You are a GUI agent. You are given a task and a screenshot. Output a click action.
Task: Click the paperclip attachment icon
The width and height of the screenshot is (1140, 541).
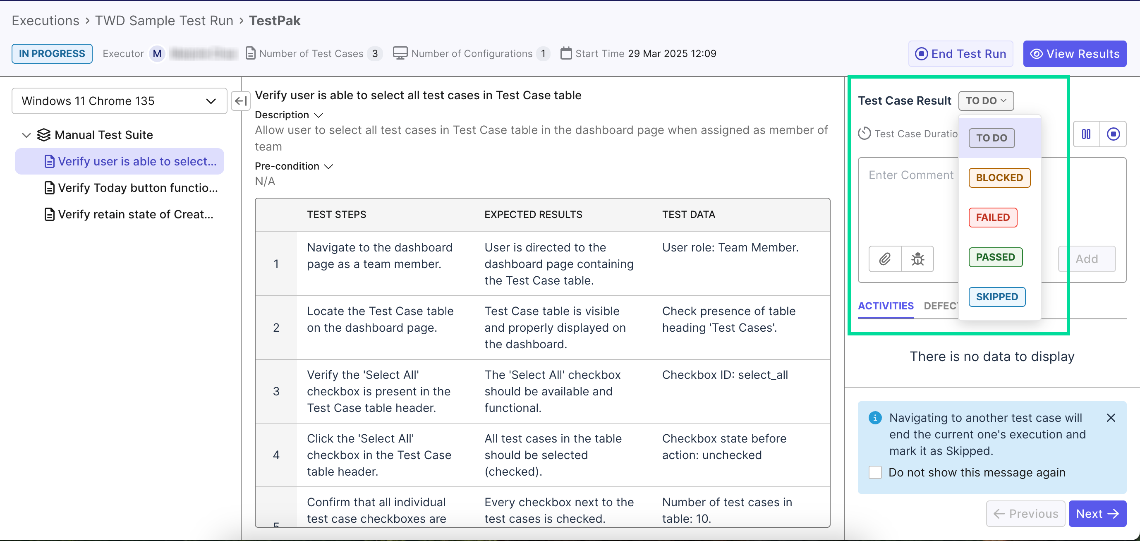(885, 259)
